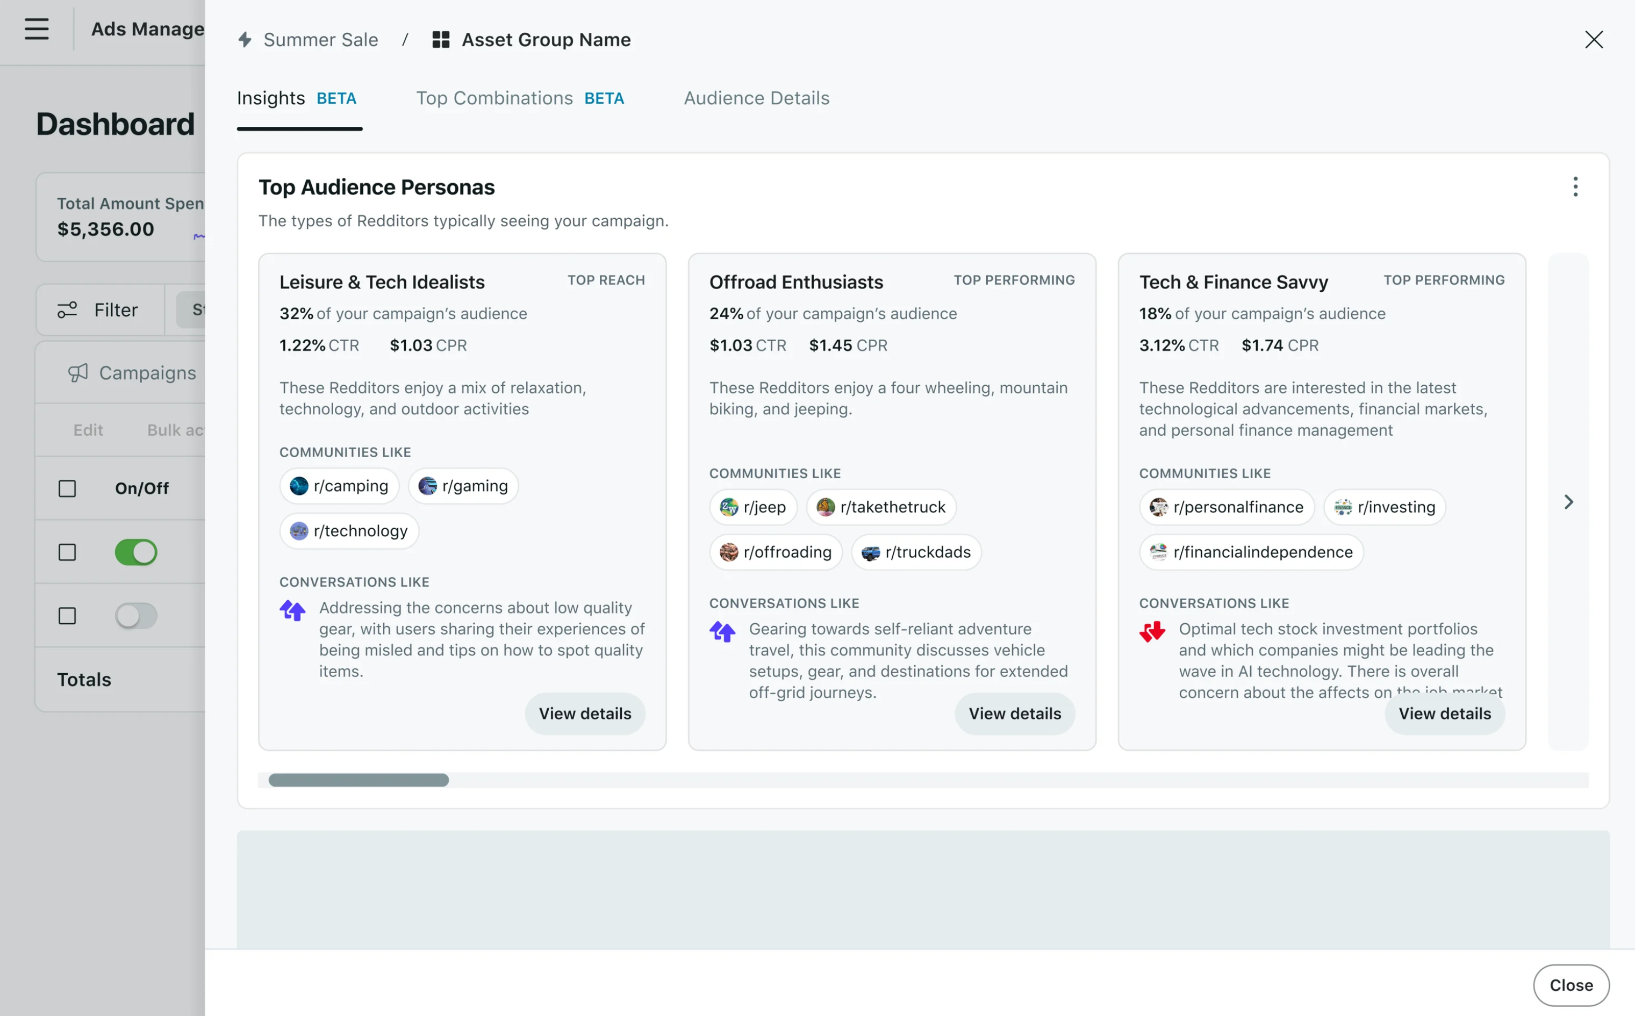
Task: Click the Close button at bottom right
Action: point(1571,984)
